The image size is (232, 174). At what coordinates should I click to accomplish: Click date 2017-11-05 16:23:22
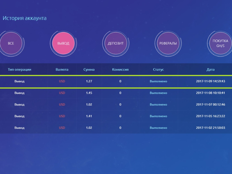pyautogui.click(x=211, y=116)
